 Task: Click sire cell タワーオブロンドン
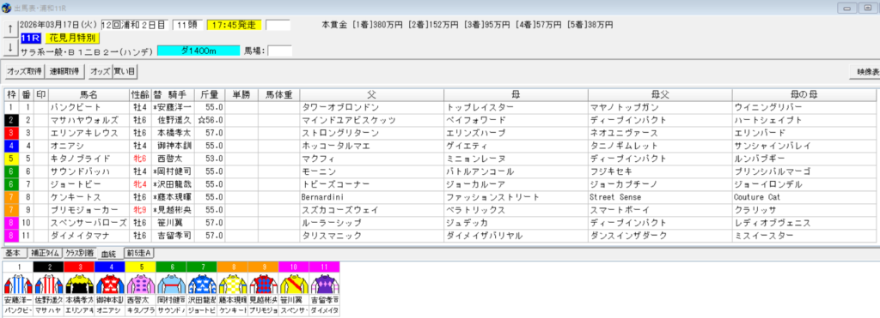[371, 107]
